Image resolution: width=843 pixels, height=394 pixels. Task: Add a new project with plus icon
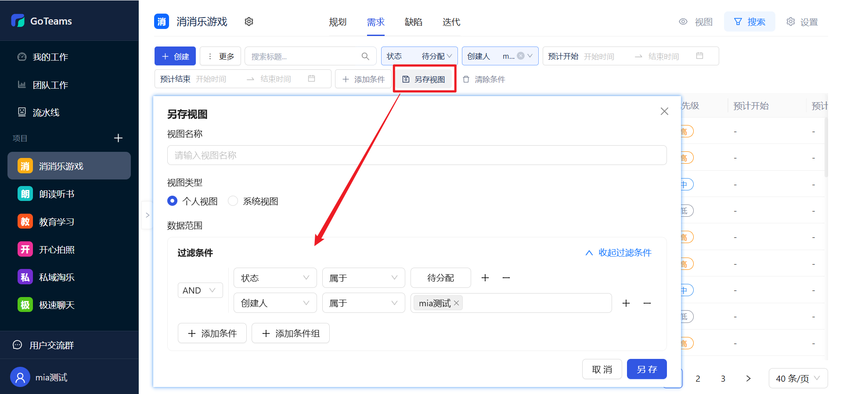tap(118, 138)
